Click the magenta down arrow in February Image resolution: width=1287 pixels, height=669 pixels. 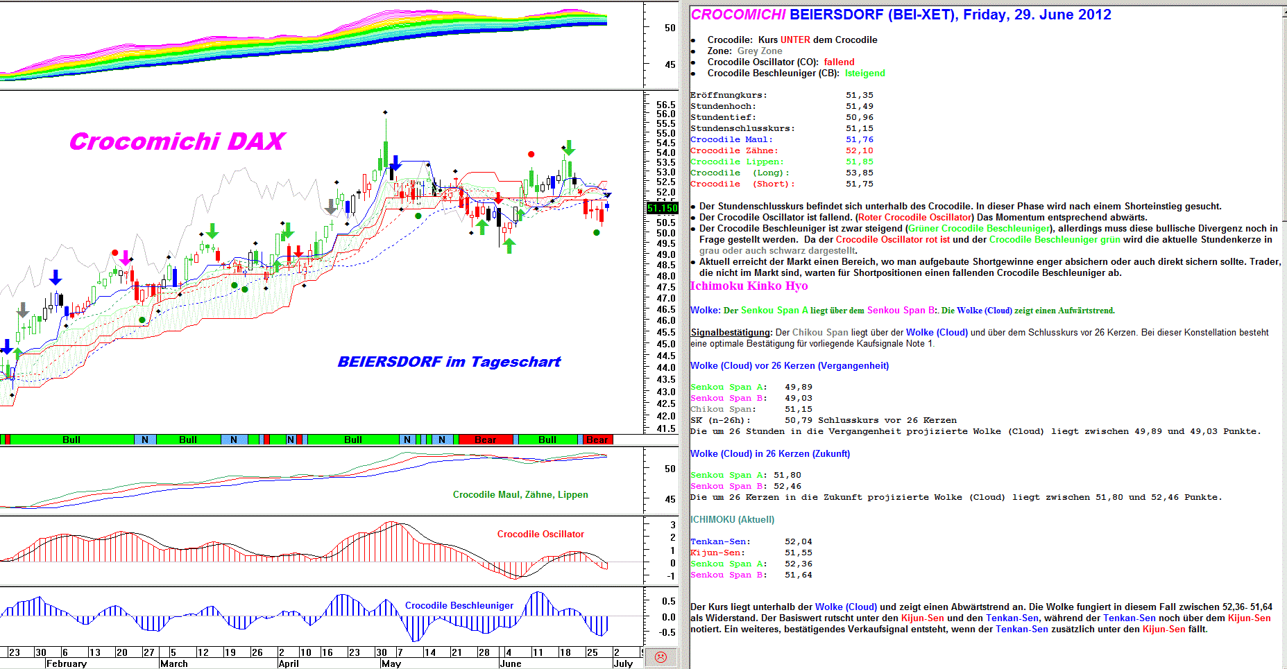[x=125, y=259]
